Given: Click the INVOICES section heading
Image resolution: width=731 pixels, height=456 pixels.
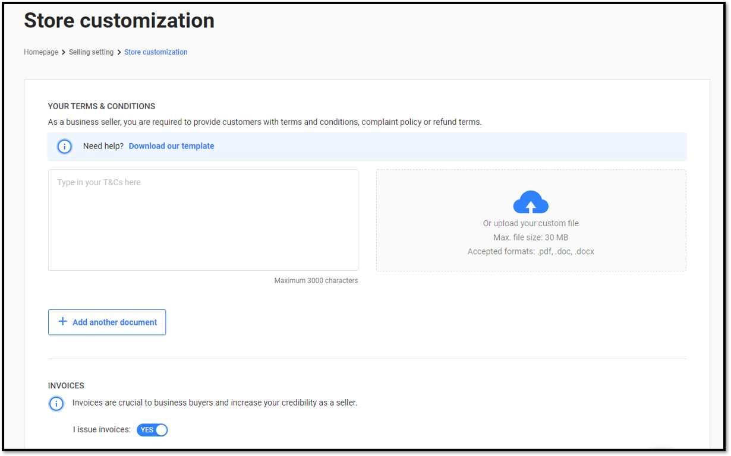Looking at the screenshot, I should [66, 385].
